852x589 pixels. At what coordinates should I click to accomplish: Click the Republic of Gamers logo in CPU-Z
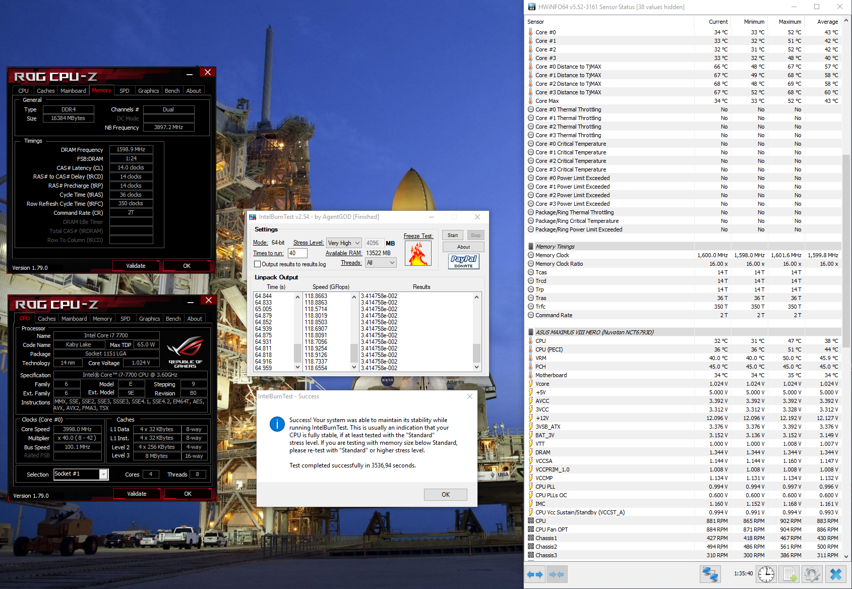click(185, 351)
